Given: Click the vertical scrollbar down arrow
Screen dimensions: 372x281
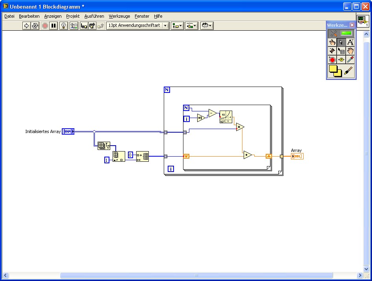Looking at the screenshot, I should point(366,269).
